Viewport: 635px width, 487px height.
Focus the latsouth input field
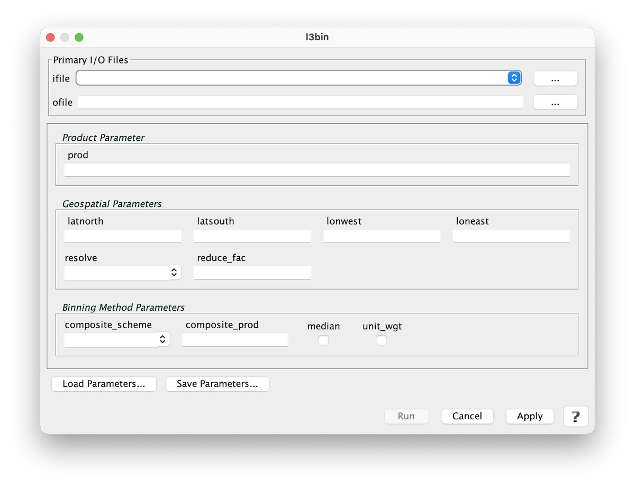coord(252,236)
